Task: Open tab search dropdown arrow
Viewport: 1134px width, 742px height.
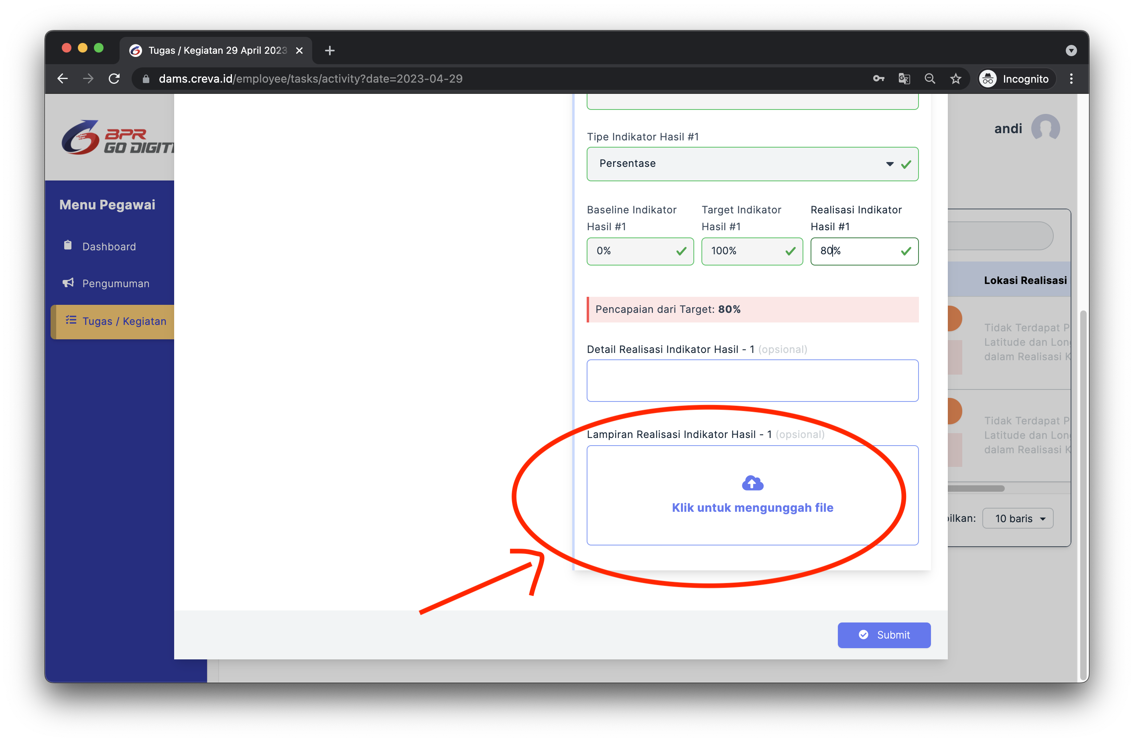Action: click(1071, 51)
